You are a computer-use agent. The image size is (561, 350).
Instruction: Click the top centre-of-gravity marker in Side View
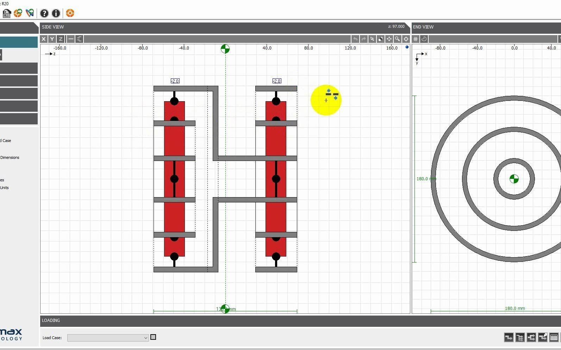click(225, 49)
